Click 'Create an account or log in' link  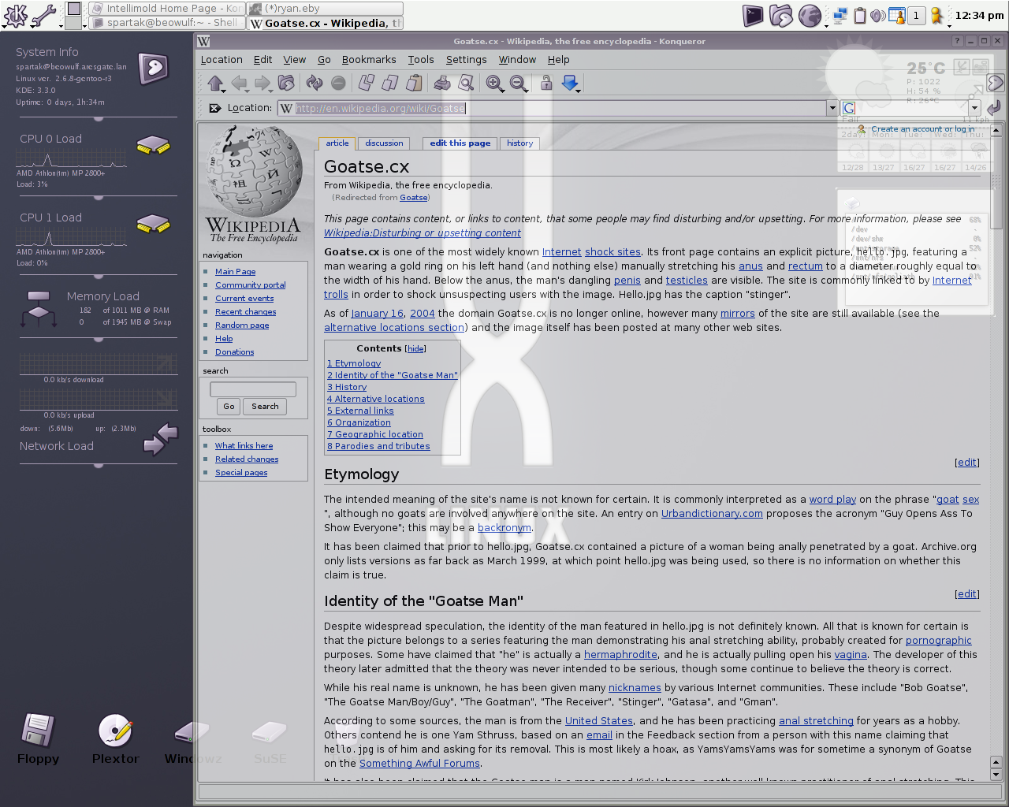coord(922,129)
